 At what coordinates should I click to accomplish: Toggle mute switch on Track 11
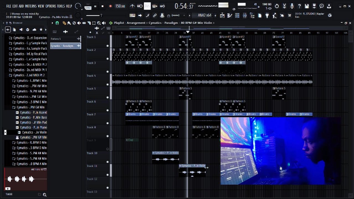(108, 175)
